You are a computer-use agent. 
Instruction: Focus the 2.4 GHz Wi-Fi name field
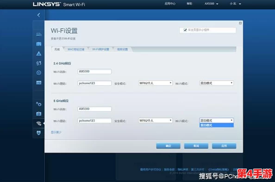pyautogui.click(x=94, y=72)
